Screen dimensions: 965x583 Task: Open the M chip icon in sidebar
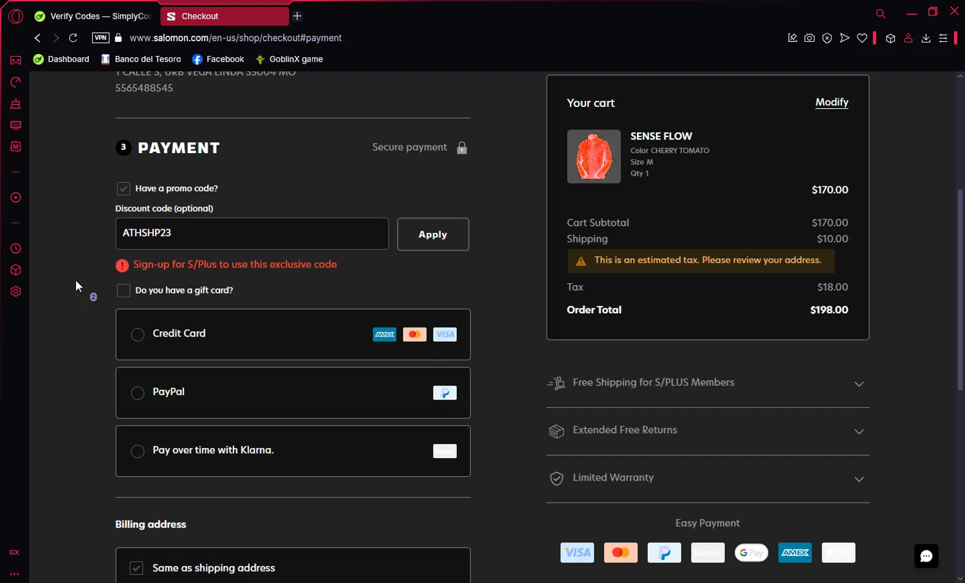pyautogui.click(x=15, y=147)
